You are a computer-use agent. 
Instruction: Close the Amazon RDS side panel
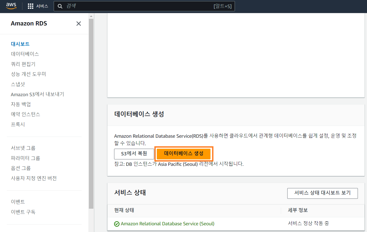(x=79, y=24)
